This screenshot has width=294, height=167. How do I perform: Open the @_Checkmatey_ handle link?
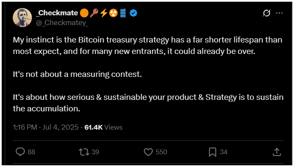(x=62, y=23)
